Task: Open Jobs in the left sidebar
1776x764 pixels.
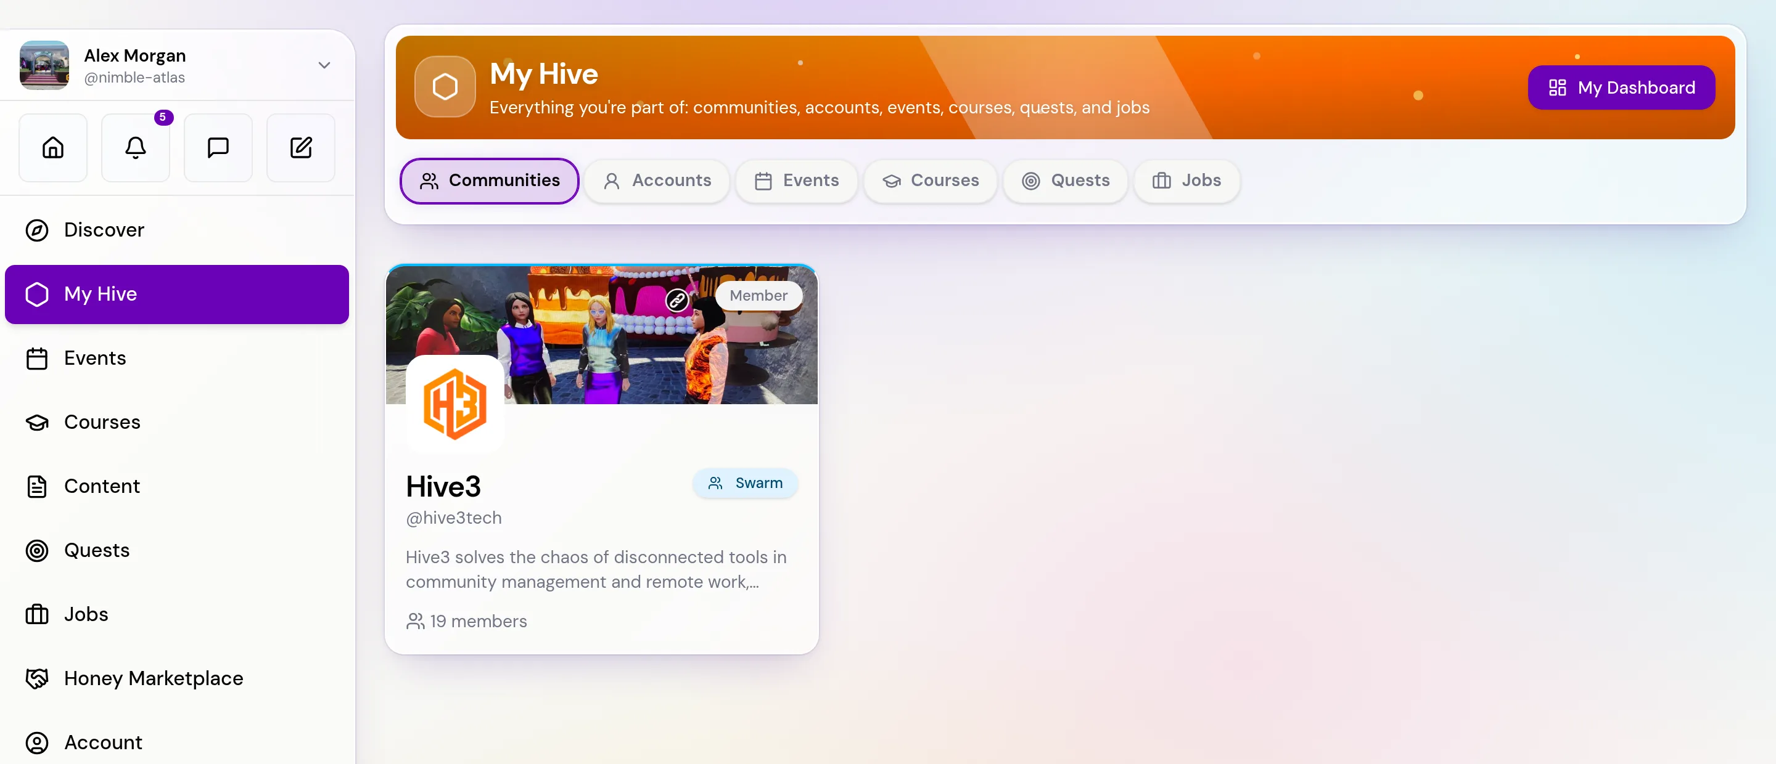Action: pyautogui.click(x=177, y=614)
